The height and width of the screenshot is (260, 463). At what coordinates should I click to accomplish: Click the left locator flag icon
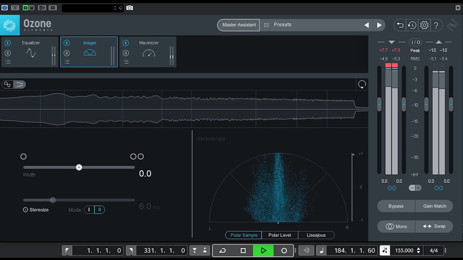67,250
